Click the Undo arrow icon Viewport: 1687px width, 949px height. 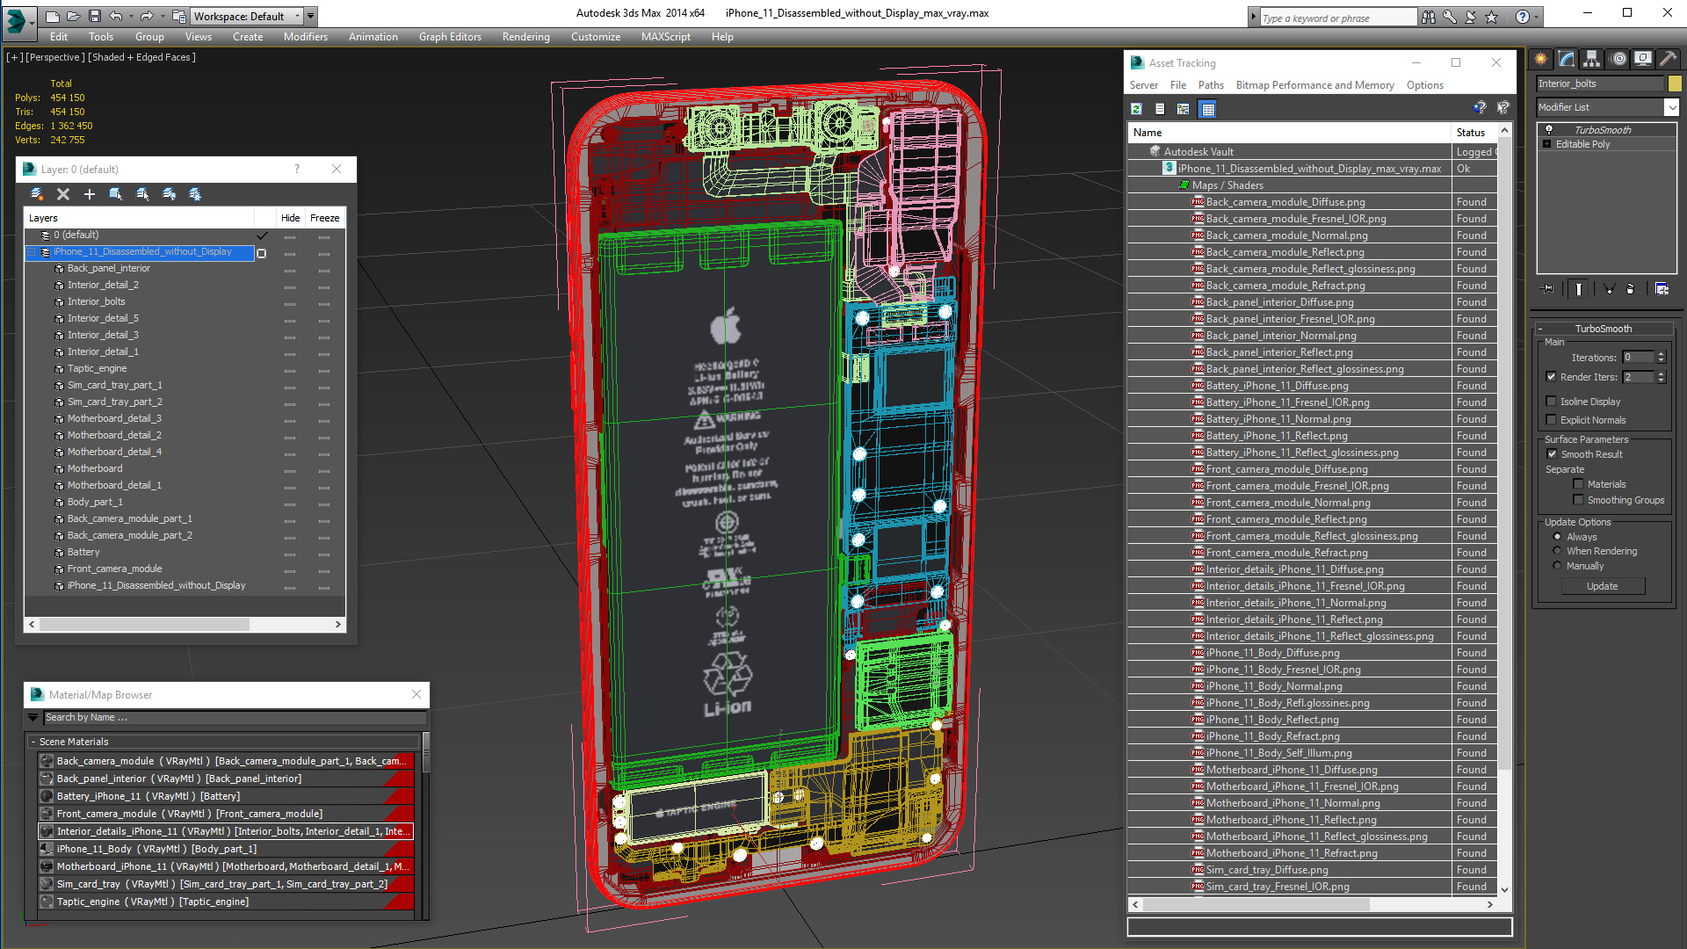[x=115, y=16]
